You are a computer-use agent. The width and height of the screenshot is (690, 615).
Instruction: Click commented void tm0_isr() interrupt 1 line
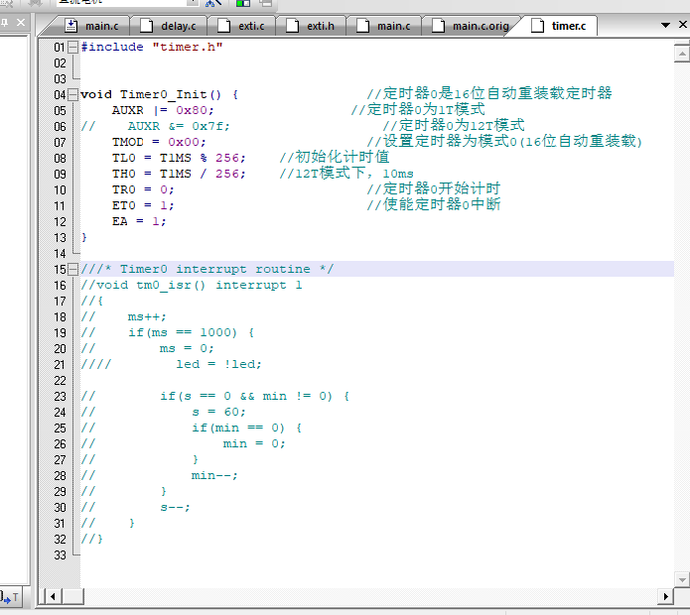point(192,285)
